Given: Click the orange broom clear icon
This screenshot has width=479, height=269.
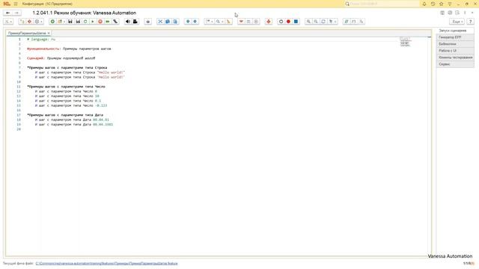Looking at the screenshot, I should coord(228,22).
